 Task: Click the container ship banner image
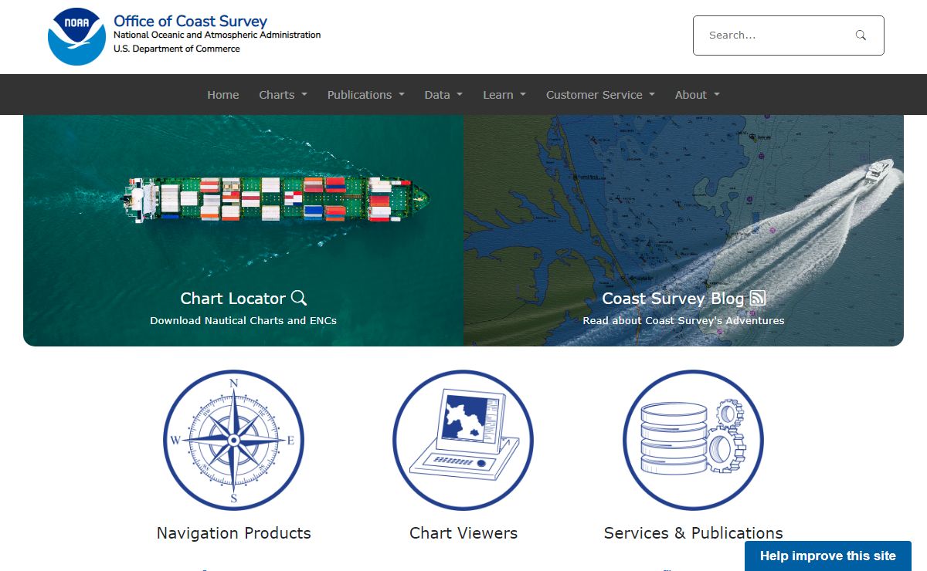click(243, 230)
